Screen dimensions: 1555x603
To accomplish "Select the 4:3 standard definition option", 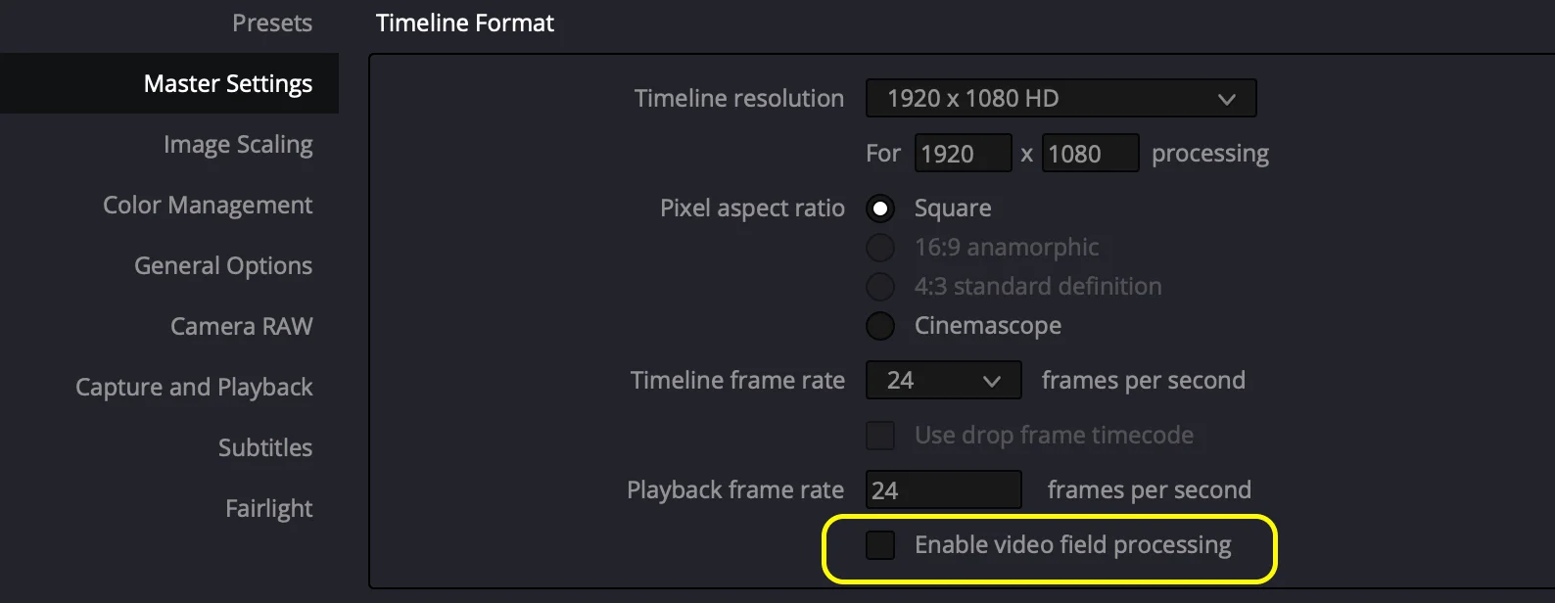I will (880, 287).
